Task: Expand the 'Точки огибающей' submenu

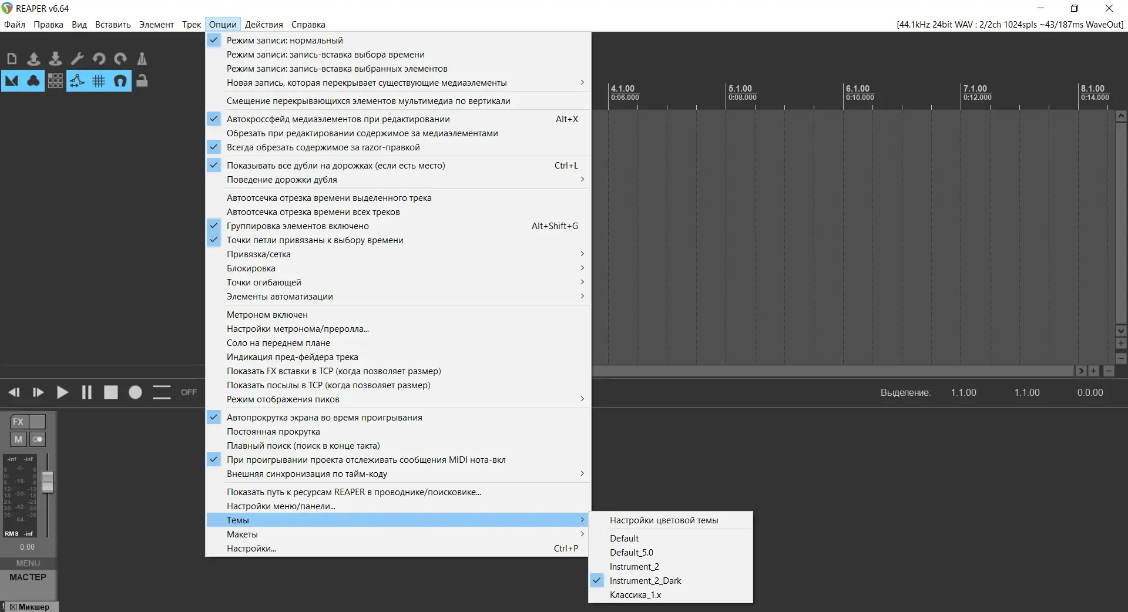Action: click(398, 283)
